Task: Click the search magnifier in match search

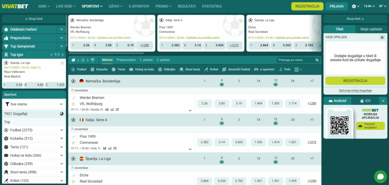Action: (317, 60)
